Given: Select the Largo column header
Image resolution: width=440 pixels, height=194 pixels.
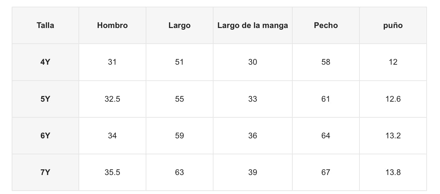Looking at the screenshot, I should [179, 25].
